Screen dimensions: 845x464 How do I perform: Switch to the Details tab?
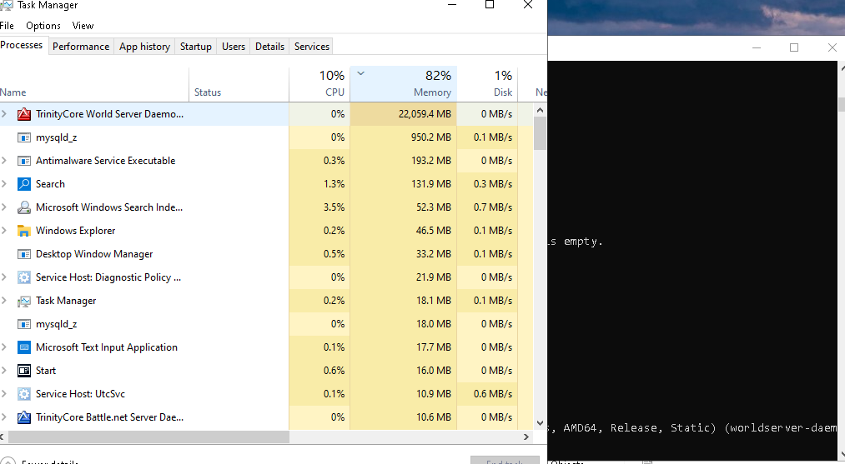[x=269, y=47]
